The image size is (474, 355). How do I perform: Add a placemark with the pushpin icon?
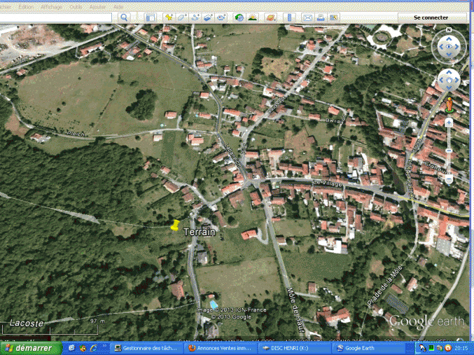[x=169, y=17]
